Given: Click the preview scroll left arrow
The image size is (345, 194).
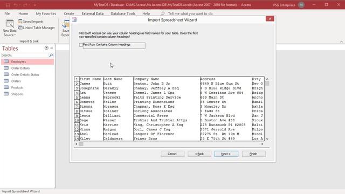Looking at the screenshot, I should point(77,144).
